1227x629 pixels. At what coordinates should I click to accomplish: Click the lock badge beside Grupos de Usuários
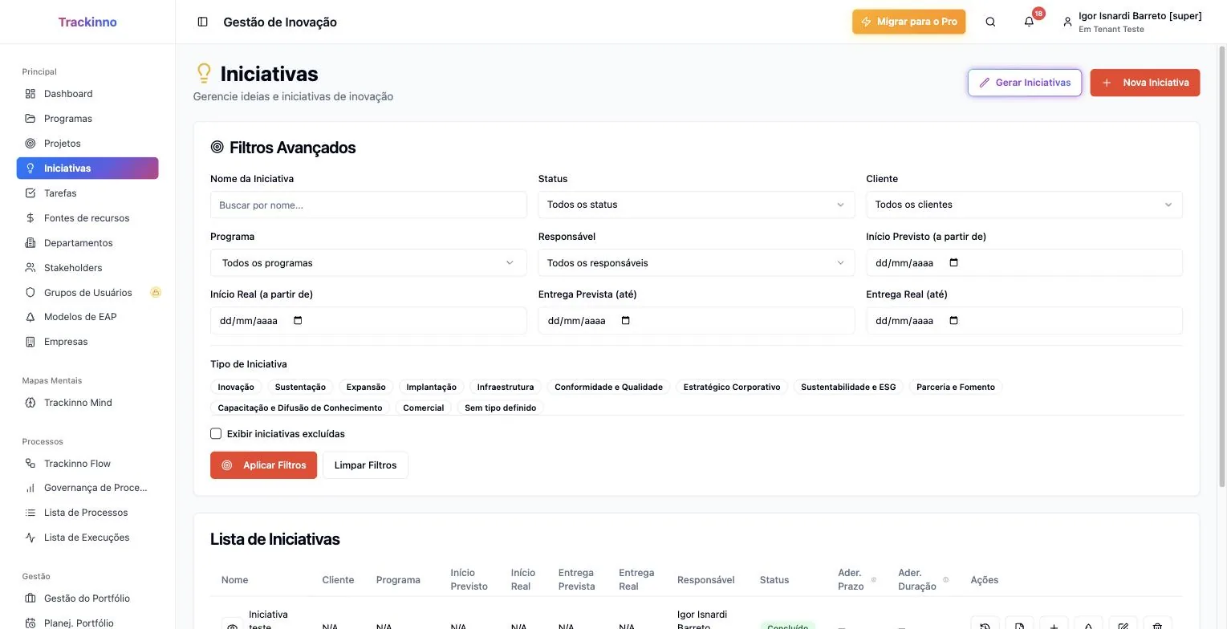tap(156, 292)
